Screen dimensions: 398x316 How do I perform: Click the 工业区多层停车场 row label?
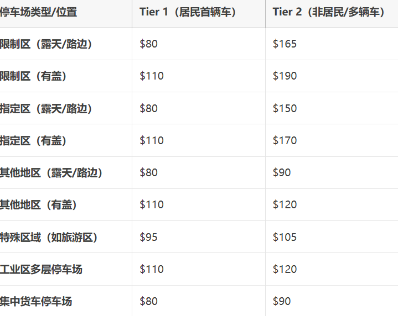coord(41,270)
